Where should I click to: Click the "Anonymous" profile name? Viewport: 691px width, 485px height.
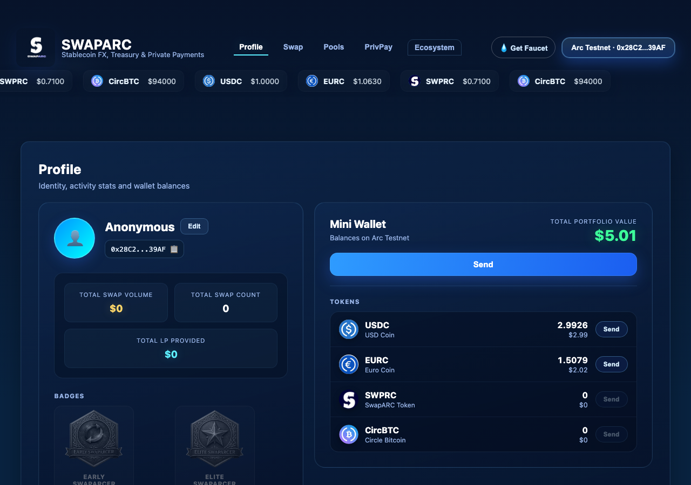[x=140, y=227]
